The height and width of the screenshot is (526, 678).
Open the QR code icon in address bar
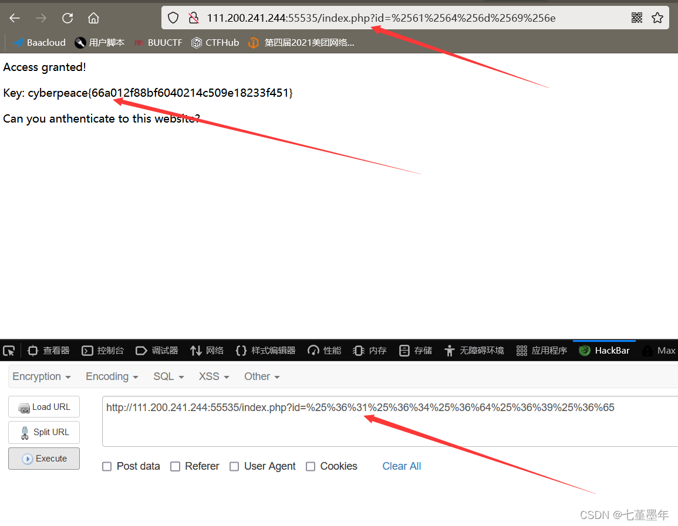pos(636,18)
